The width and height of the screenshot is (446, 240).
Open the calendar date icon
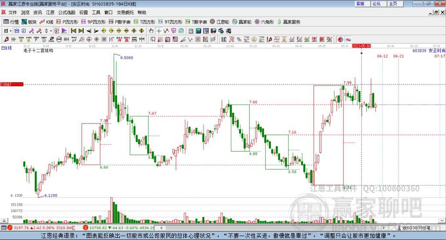(x=191, y=31)
